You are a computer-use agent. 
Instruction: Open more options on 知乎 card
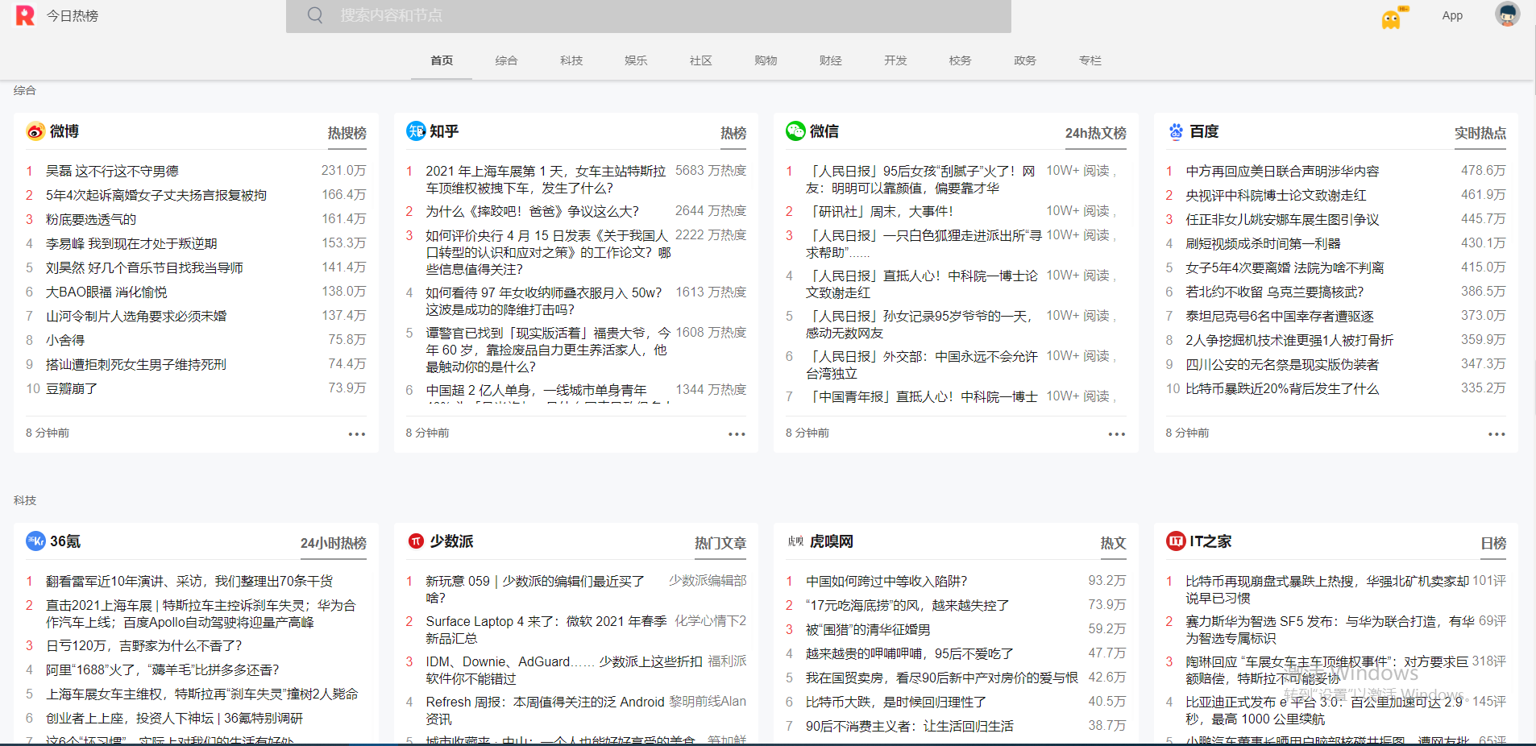[737, 434]
